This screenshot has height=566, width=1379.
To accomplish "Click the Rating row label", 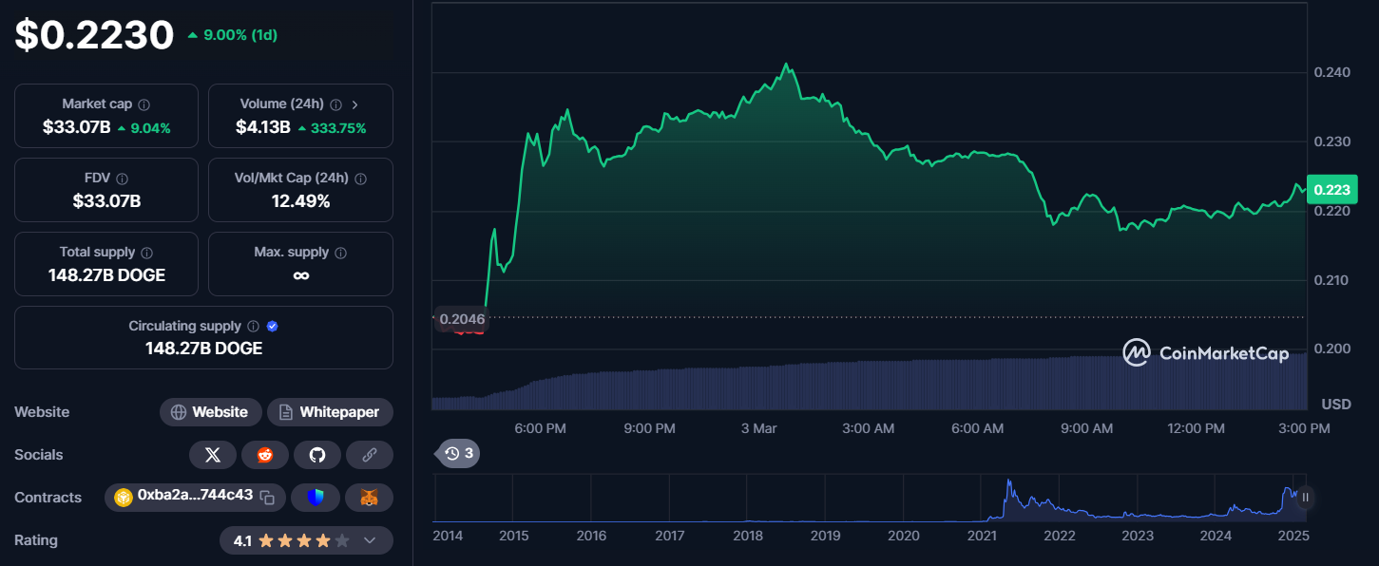I will [36, 540].
